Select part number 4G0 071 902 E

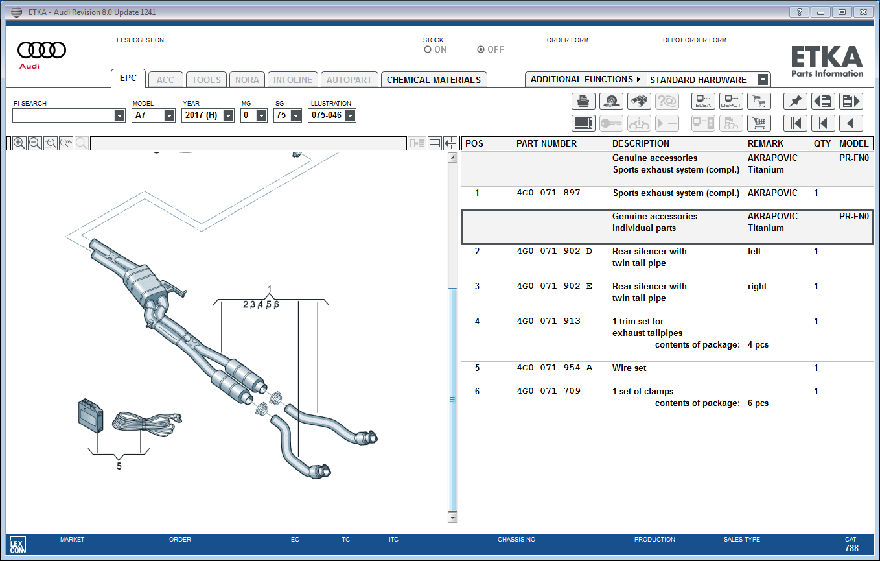pos(554,286)
